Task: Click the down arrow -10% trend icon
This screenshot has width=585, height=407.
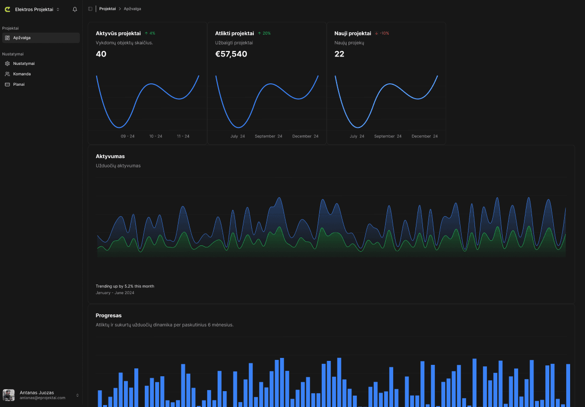Action: click(377, 33)
